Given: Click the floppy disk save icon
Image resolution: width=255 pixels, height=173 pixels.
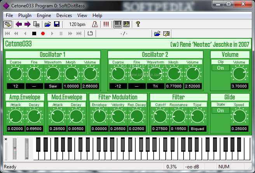Looking at the screenshot, I should pyautogui.click(x=57, y=24).
